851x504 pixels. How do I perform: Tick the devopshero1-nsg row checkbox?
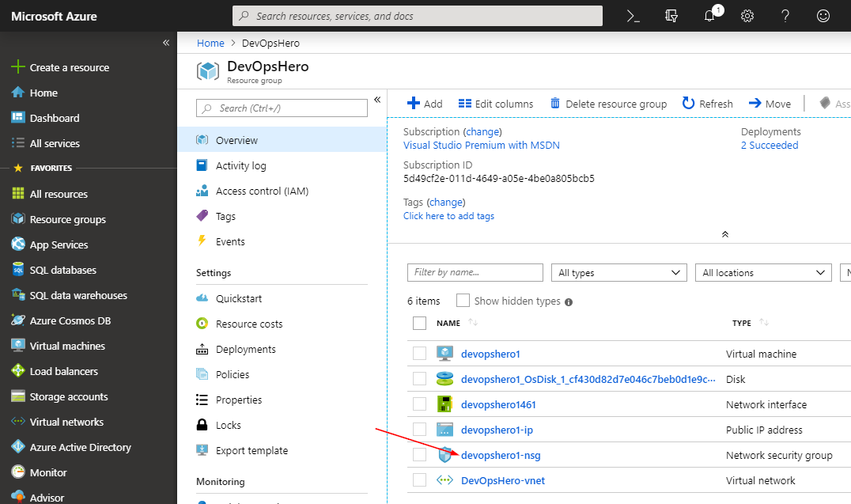tap(419, 455)
